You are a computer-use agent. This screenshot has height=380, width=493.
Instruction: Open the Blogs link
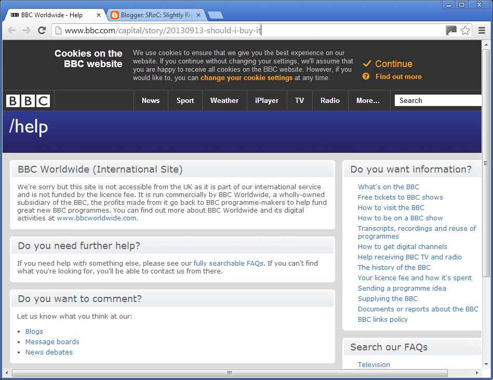[34, 332]
